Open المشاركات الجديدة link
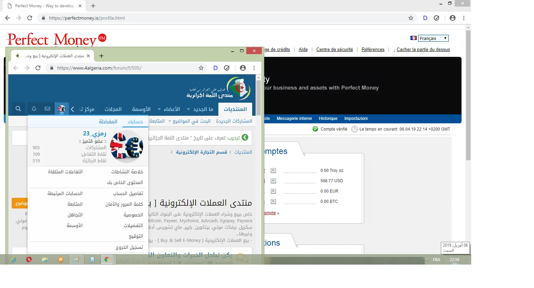This screenshot has height=288, width=534. [x=234, y=121]
